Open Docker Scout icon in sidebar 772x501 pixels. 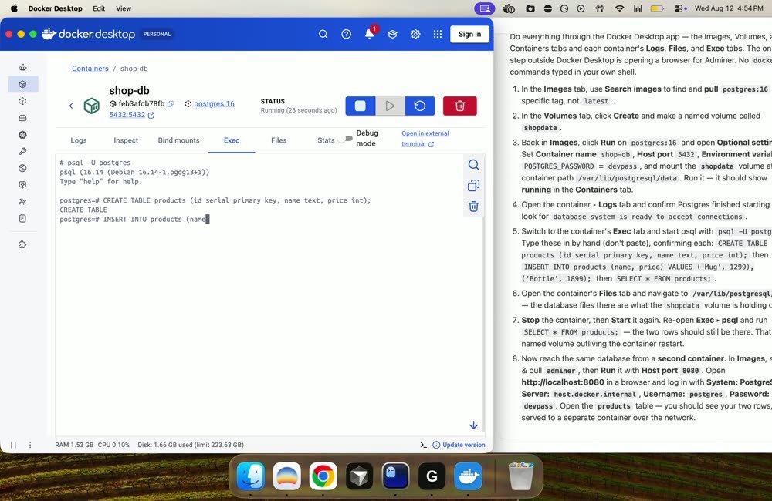[22, 185]
